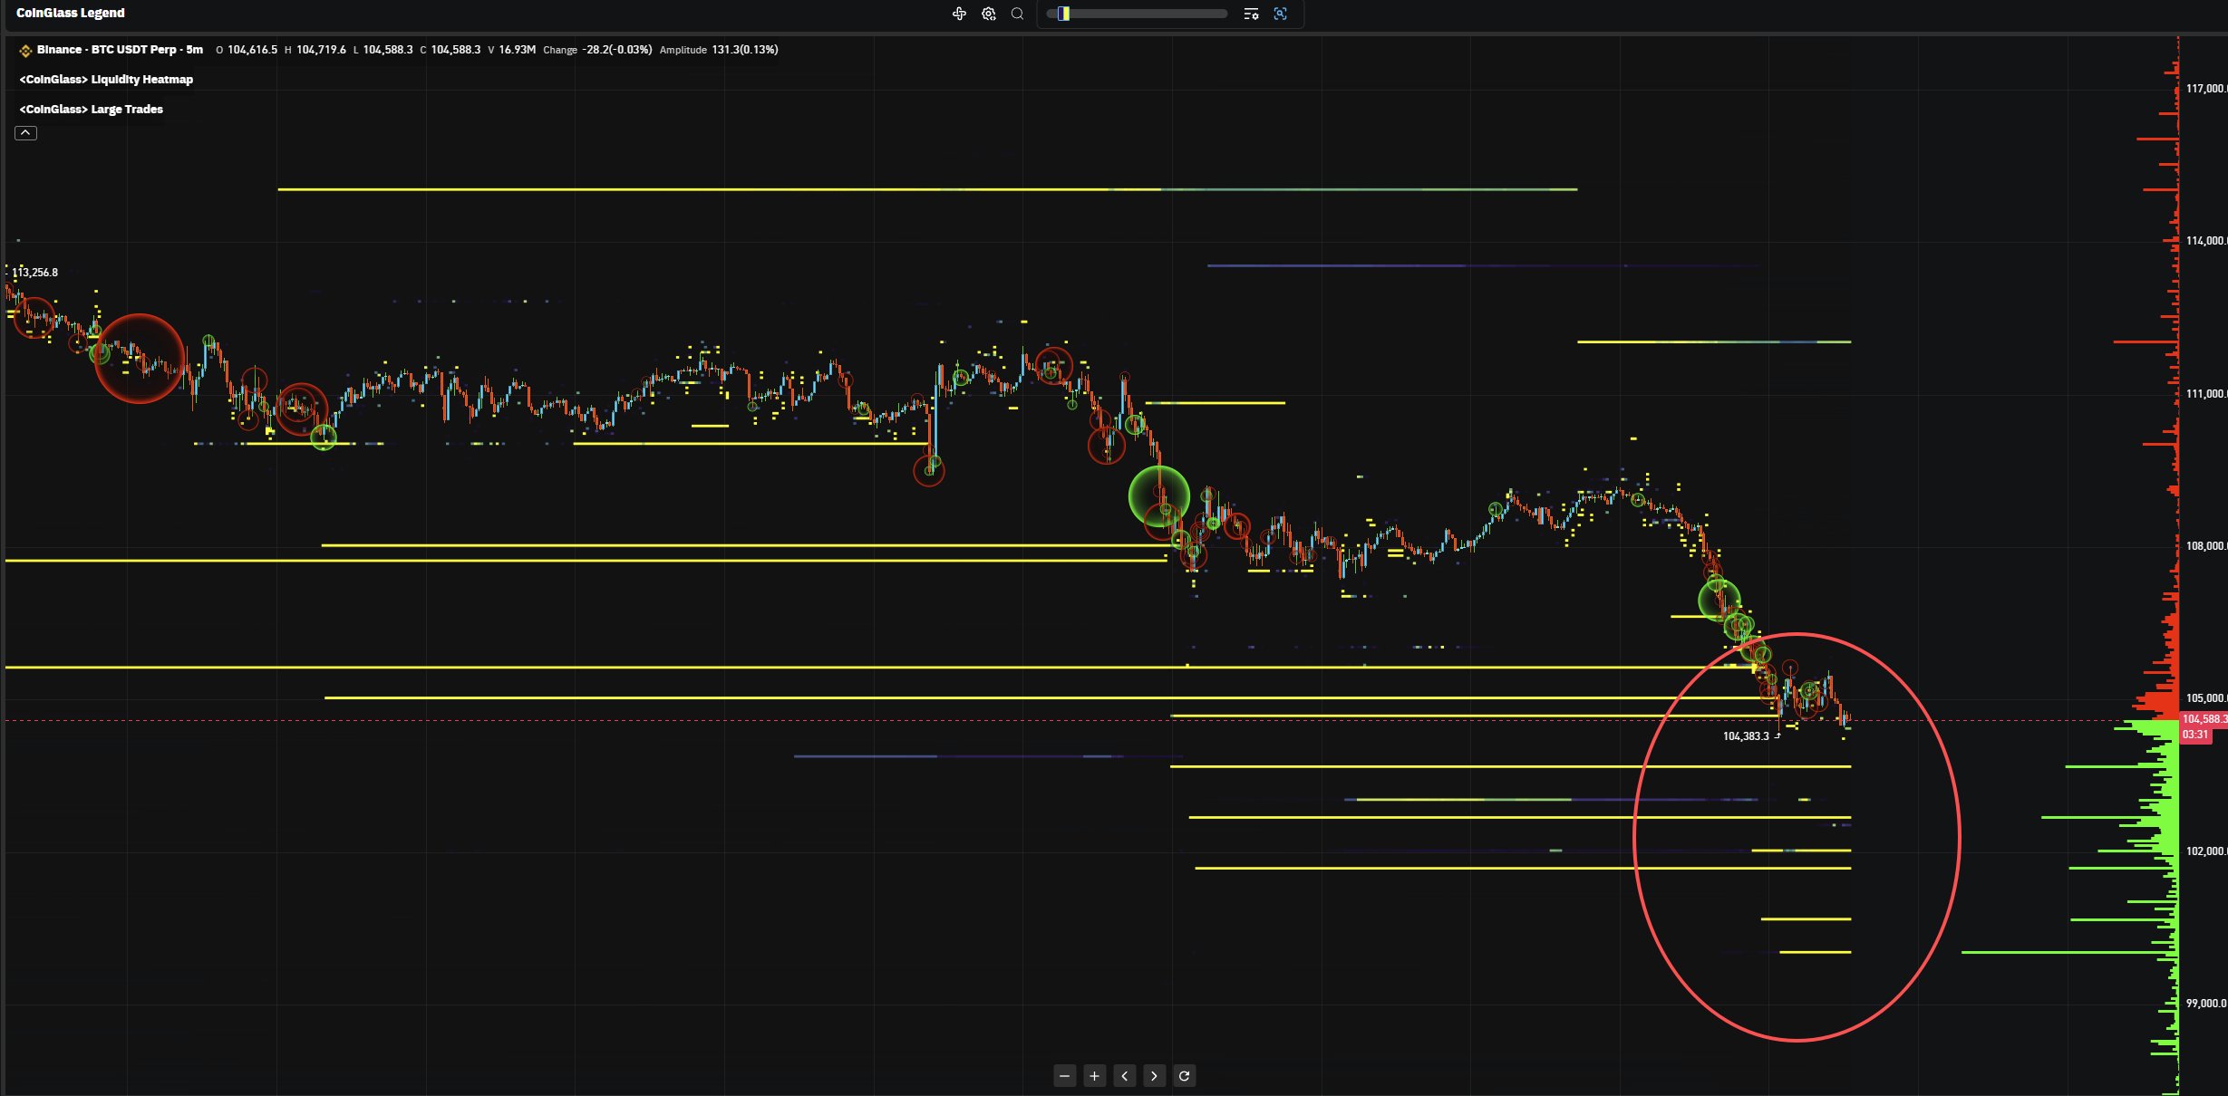The height and width of the screenshot is (1096, 2228).
Task: Reset the chart view with refresh icon
Action: [1184, 1076]
